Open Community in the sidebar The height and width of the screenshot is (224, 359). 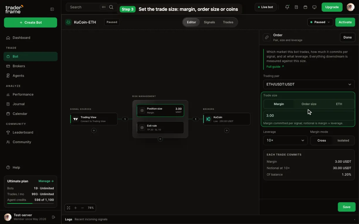pos(31,142)
